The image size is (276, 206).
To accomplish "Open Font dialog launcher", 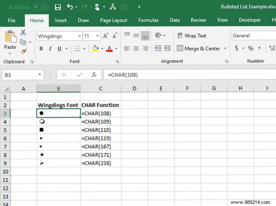I will (117, 62).
